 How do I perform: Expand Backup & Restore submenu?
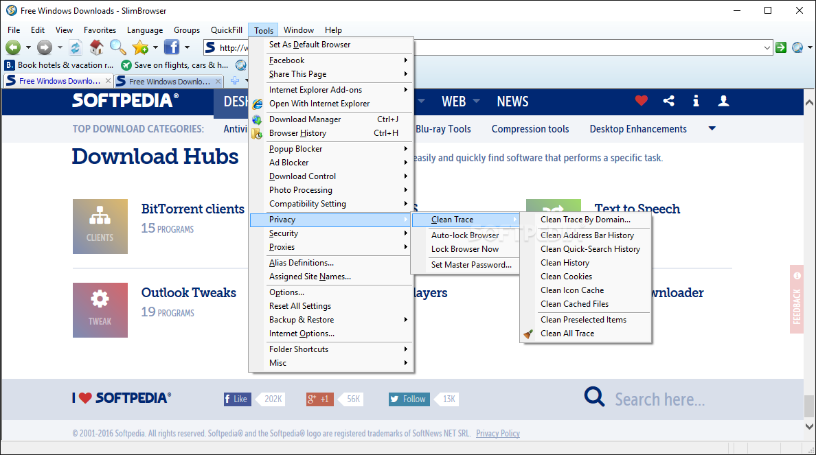[x=332, y=320]
